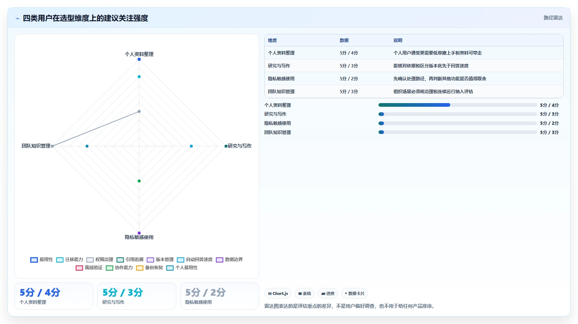Toggle the 权限治理 legend series
The image size is (578, 324).
tap(100, 260)
